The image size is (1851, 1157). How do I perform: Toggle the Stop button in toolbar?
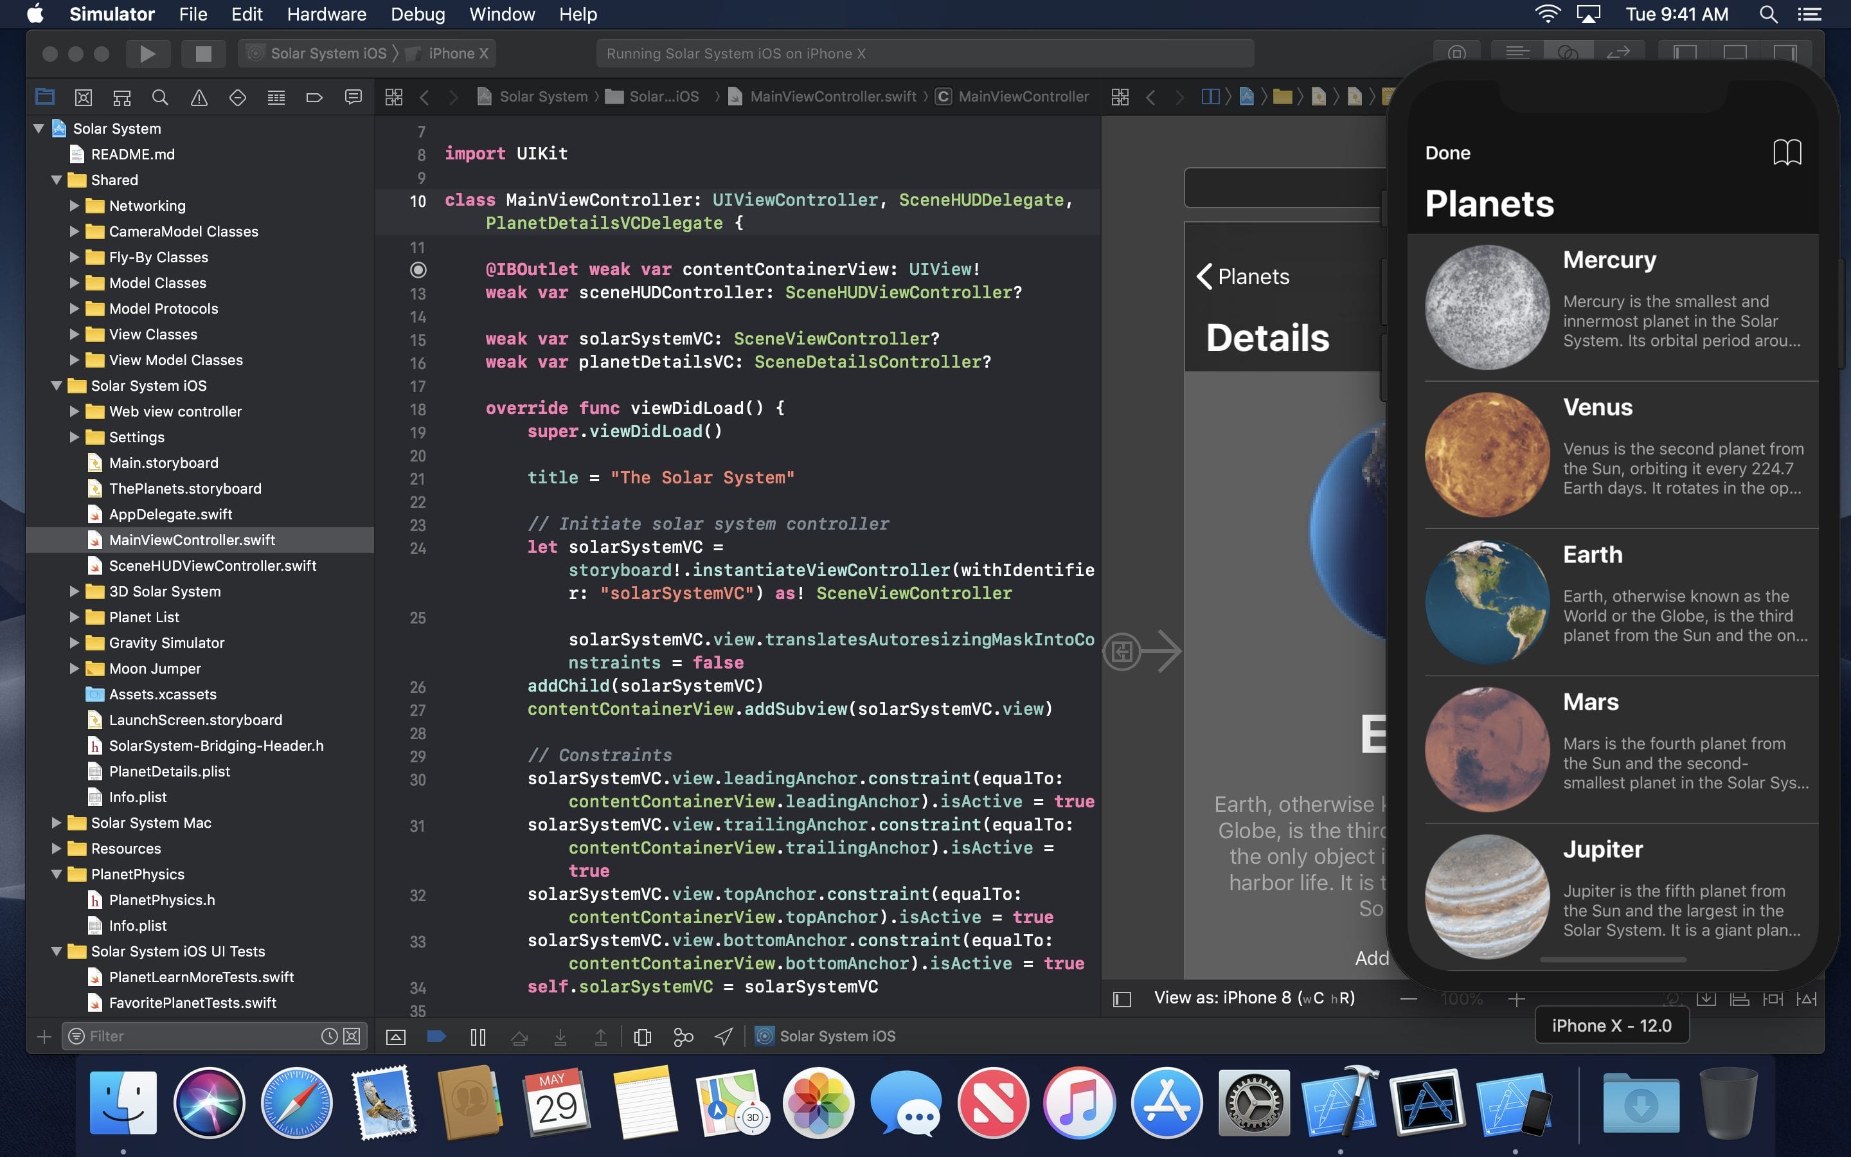[x=200, y=53]
